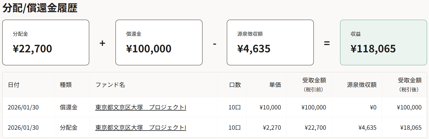Select the 受取金額（税引前） column header

(314, 85)
